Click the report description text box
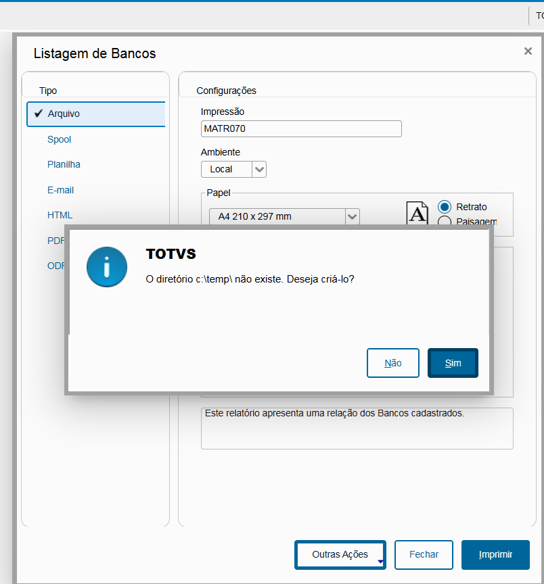Image resolution: width=544 pixels, height=584 pixels. [357, 428]
